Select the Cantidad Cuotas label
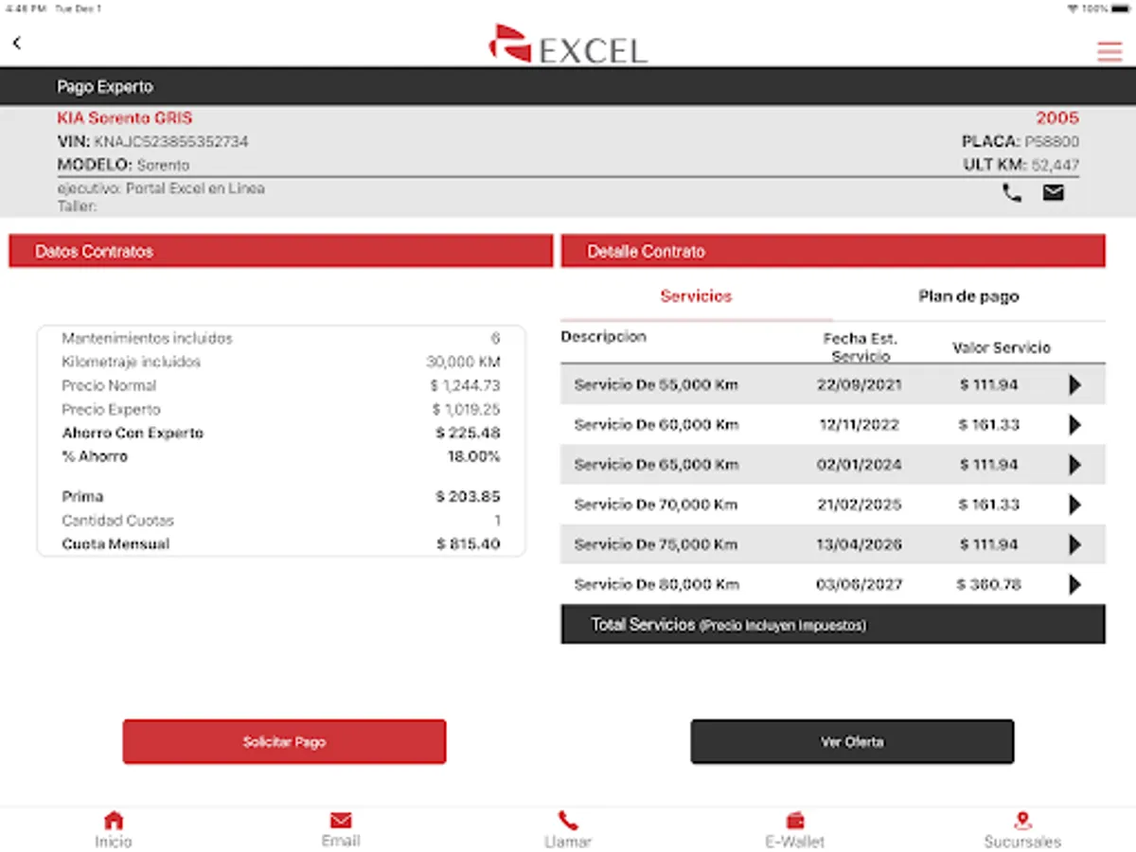1136x852 pixels. 117,521
